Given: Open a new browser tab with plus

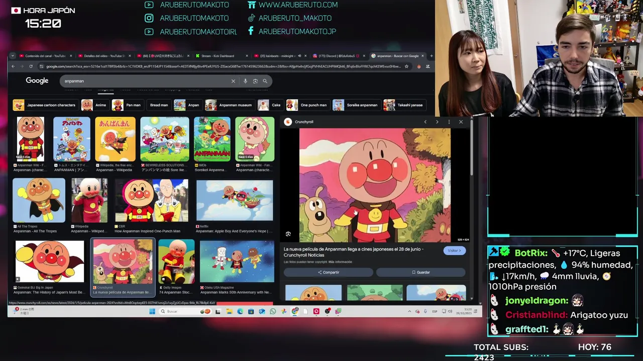Looking at the screenshot, I should [432, 56].
